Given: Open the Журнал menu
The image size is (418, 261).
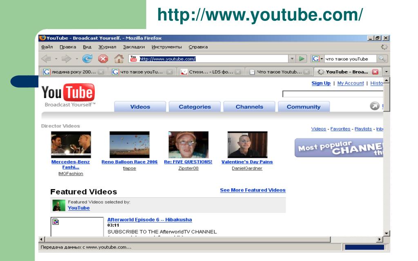Looking at the screenshot, I should 107,47.
